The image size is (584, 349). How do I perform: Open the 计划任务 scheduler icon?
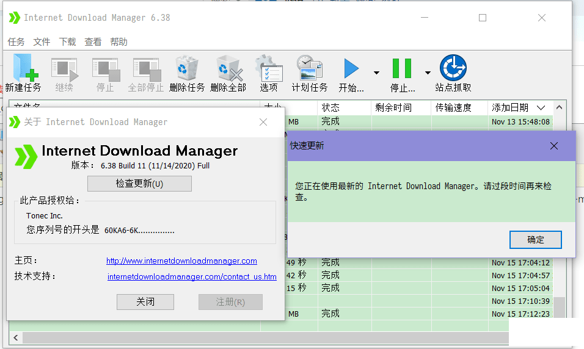(309, 68)
